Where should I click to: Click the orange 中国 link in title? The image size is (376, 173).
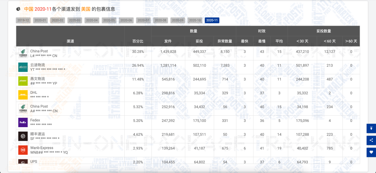coord(29,9)
